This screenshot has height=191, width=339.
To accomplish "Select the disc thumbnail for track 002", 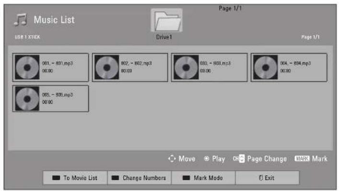I will (x=107, y=68).
